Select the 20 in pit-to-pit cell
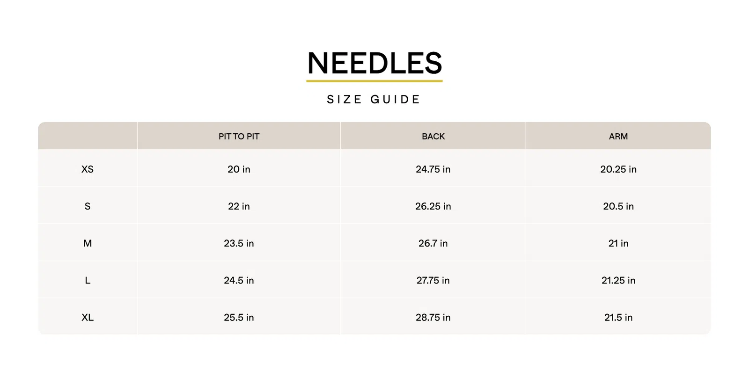This screenshot has height=384, width=749. point(239,169)
